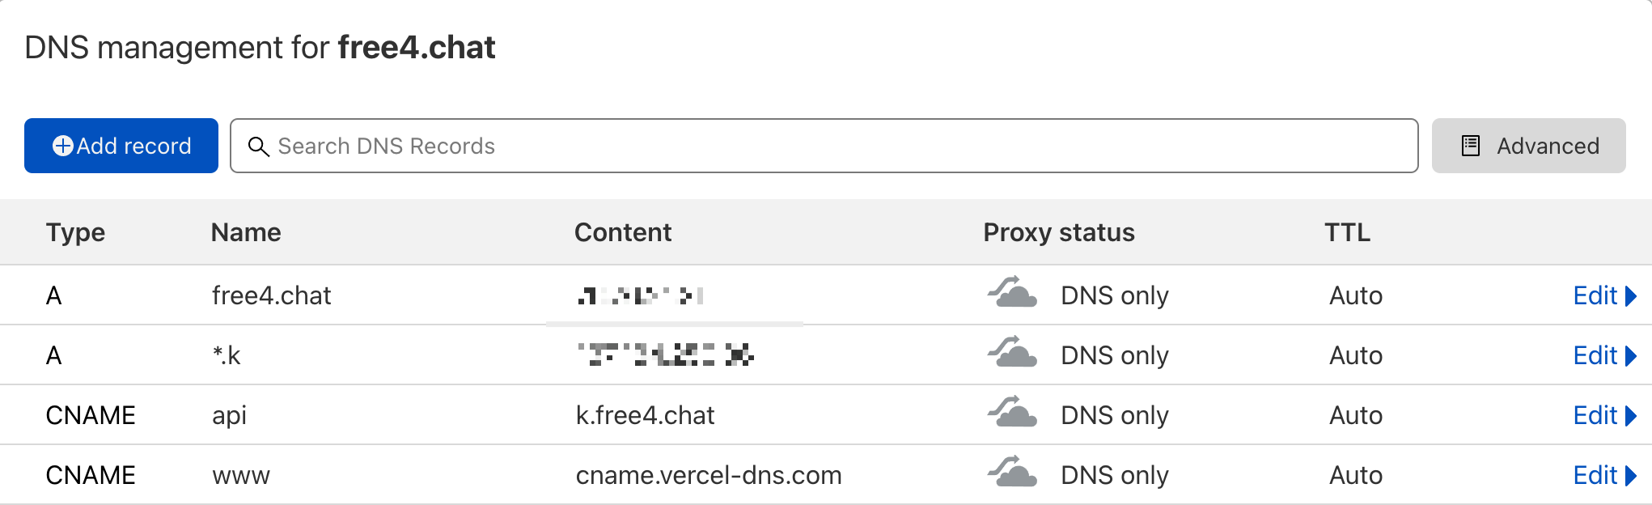This screenshot has height=505, width=1652.
Task: Click the Name column header
Action: click(x=246, y=232)
